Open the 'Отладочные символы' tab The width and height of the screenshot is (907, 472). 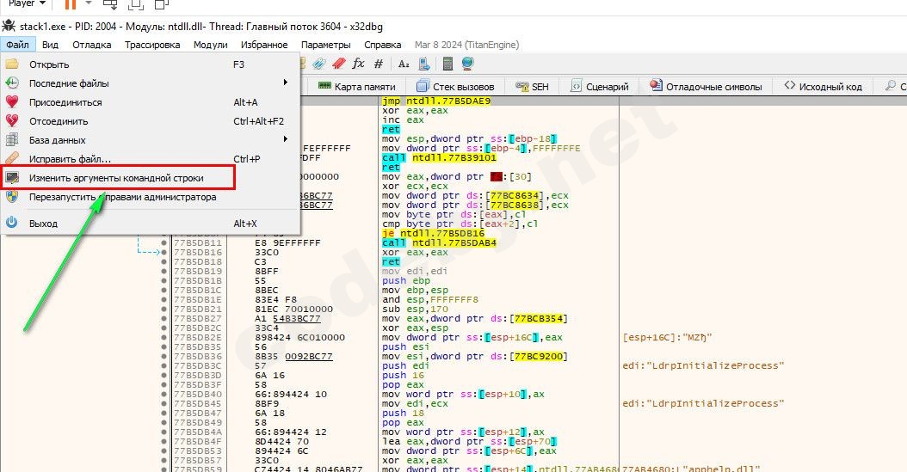(x=706, y=87)
